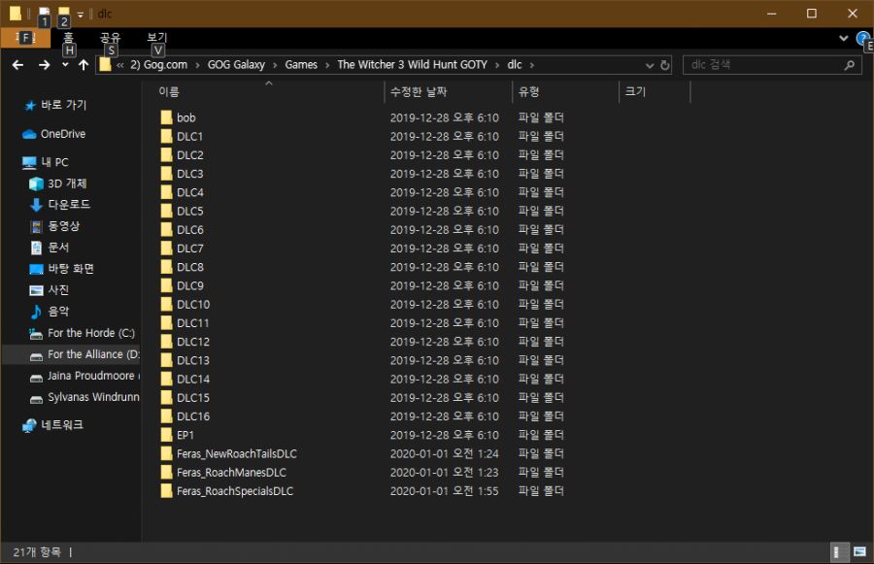874x564 pixels.
Task: Refresh the current folder view
Action: pos(665,65)
